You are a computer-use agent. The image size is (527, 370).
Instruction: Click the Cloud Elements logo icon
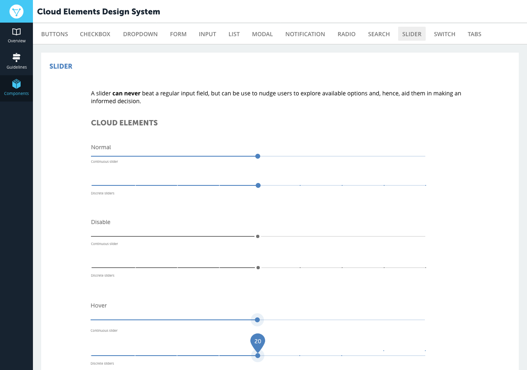pos(16,12)
